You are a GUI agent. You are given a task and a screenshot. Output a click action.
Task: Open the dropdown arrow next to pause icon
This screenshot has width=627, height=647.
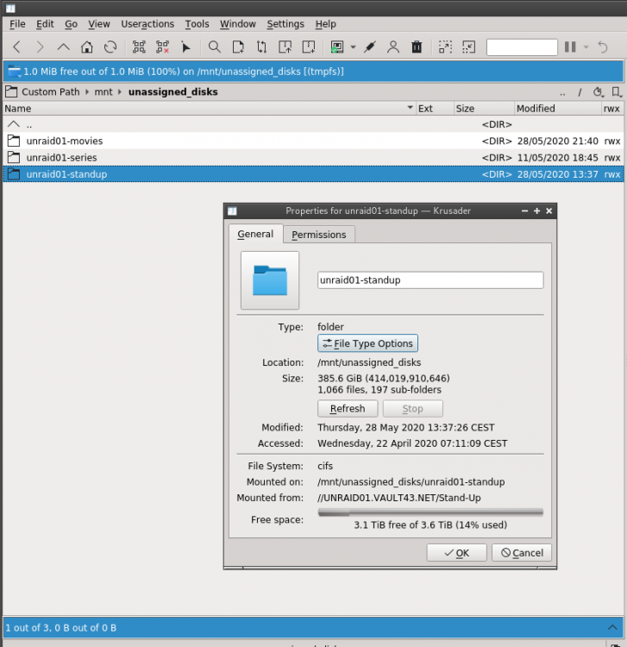click(586, 47)
